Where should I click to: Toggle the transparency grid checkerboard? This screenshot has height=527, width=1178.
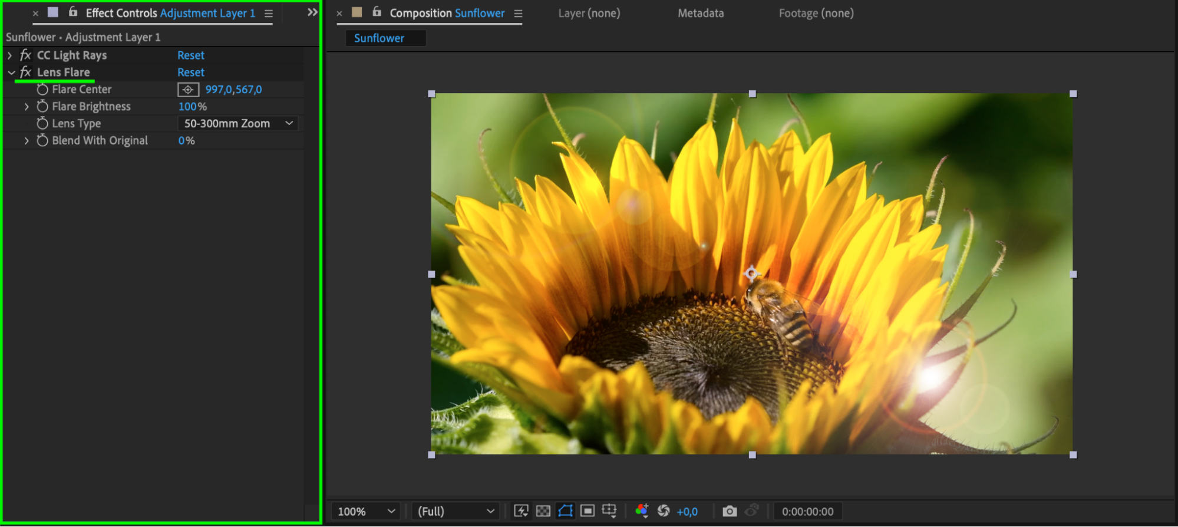coord(543,511)
